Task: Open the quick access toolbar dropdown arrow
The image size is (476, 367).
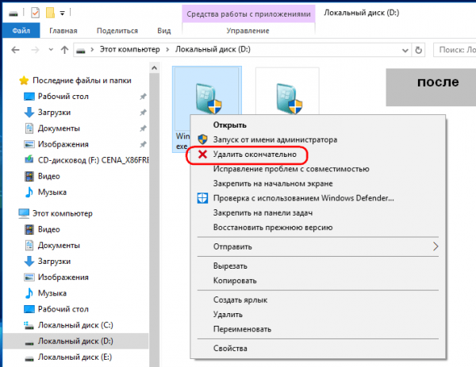Action: point(62,13)
